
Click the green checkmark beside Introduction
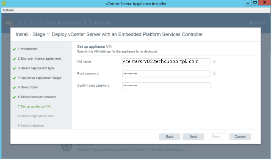(x=14, y=49)
